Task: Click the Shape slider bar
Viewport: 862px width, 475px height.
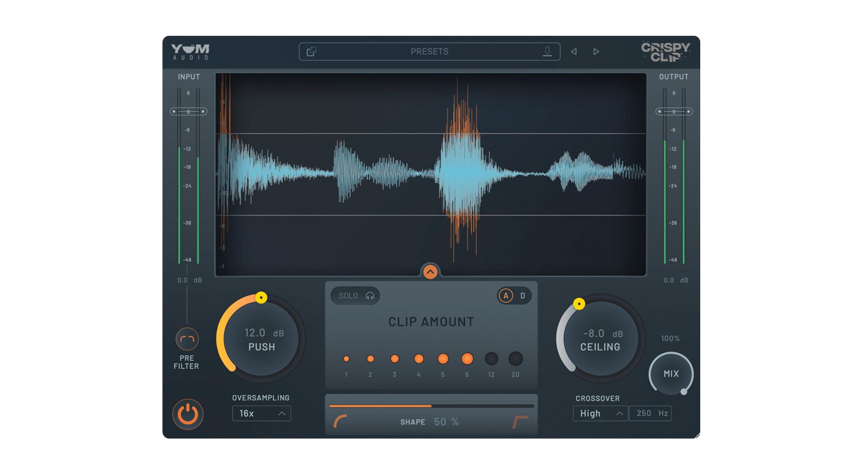Action: pos(431,406)
